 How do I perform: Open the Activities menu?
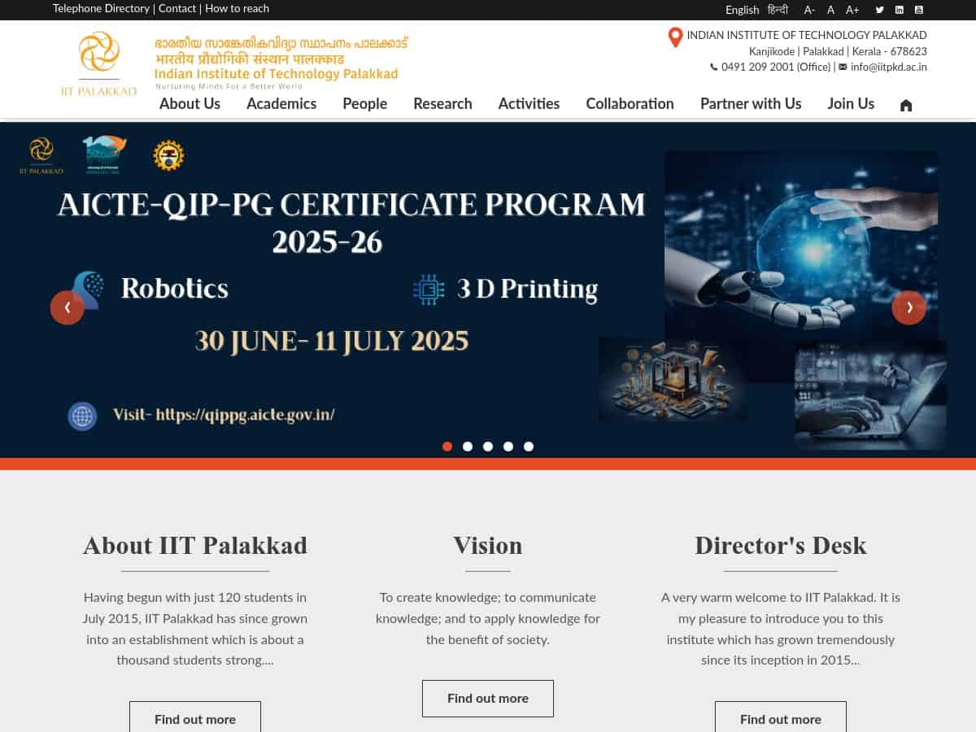[x=529, y=103]
